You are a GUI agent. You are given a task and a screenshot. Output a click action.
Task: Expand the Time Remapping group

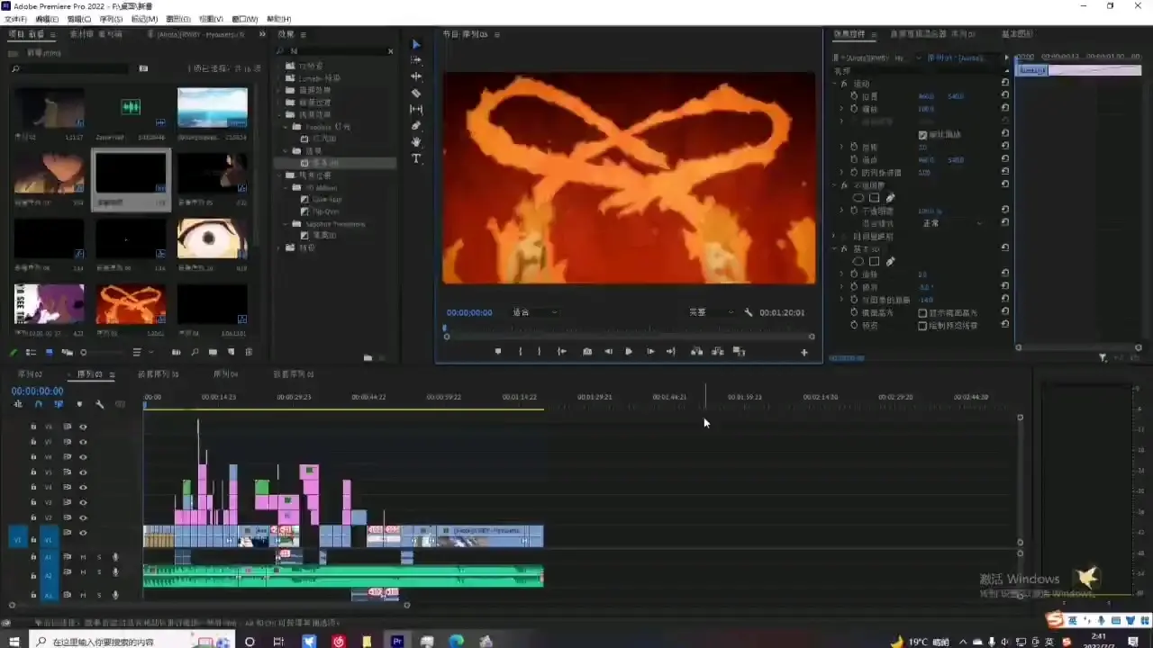click(834, 237)
